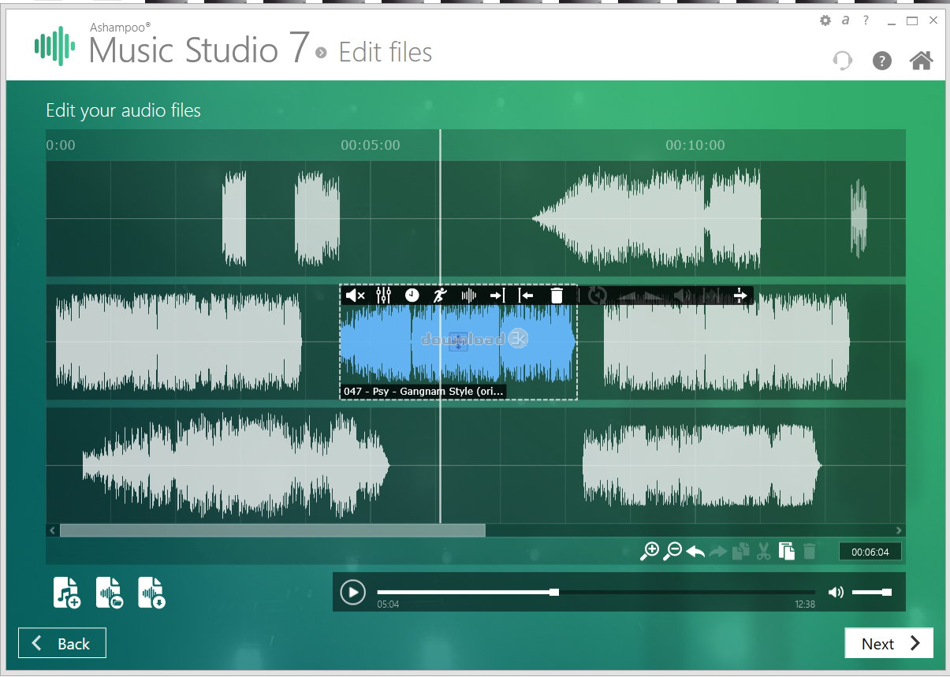Image resolution: width=950 pixels, height=677 pixels.
Task: Click the clock icon in clip toolbar
Action: click(412, 296)
